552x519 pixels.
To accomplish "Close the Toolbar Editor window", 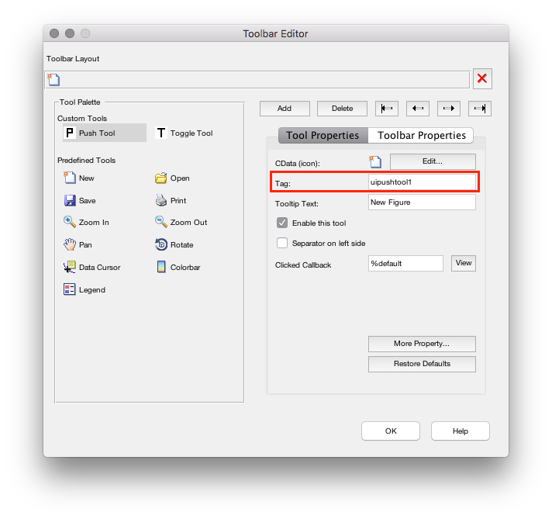I will click(54, 33).
